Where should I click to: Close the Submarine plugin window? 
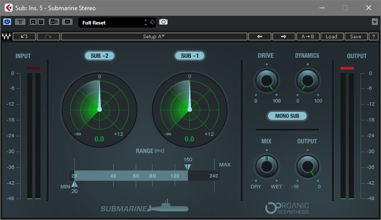[369, 8]
